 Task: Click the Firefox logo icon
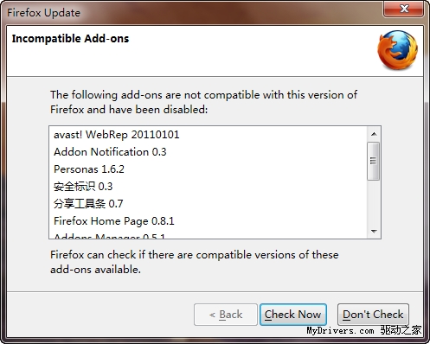pyautogui.click(x=398, y=50)
